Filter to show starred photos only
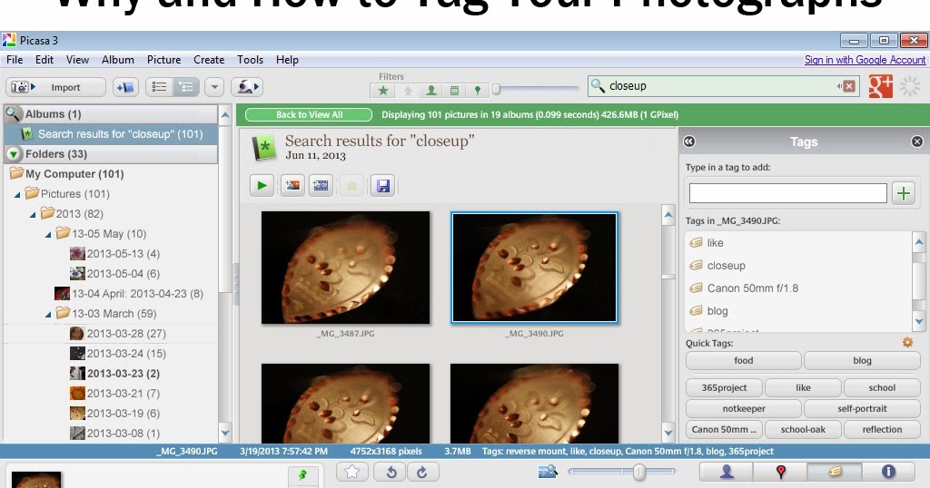Viewport: 930px width, 488px height. [383, 91]
